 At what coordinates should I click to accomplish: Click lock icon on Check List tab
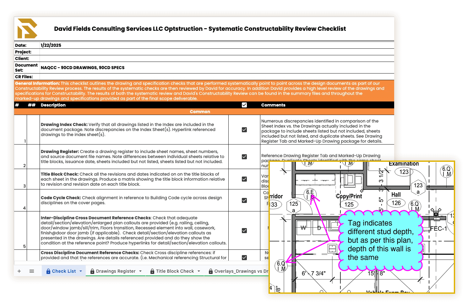pyautogui.click(x=48, y=271)
